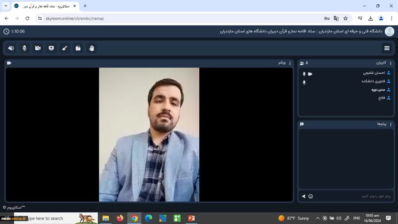The width and height of the screenshot is (398, 224).
Task: Select the whiteboard brush tool
Action: click(65, 48)
